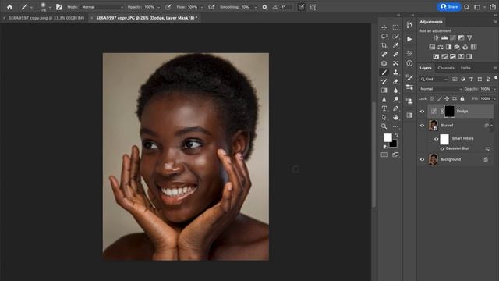Image resolution: width=499 pixels, height=281 pixels.
Task: Hide the Blur ref layer
Action: coord(422,126)
